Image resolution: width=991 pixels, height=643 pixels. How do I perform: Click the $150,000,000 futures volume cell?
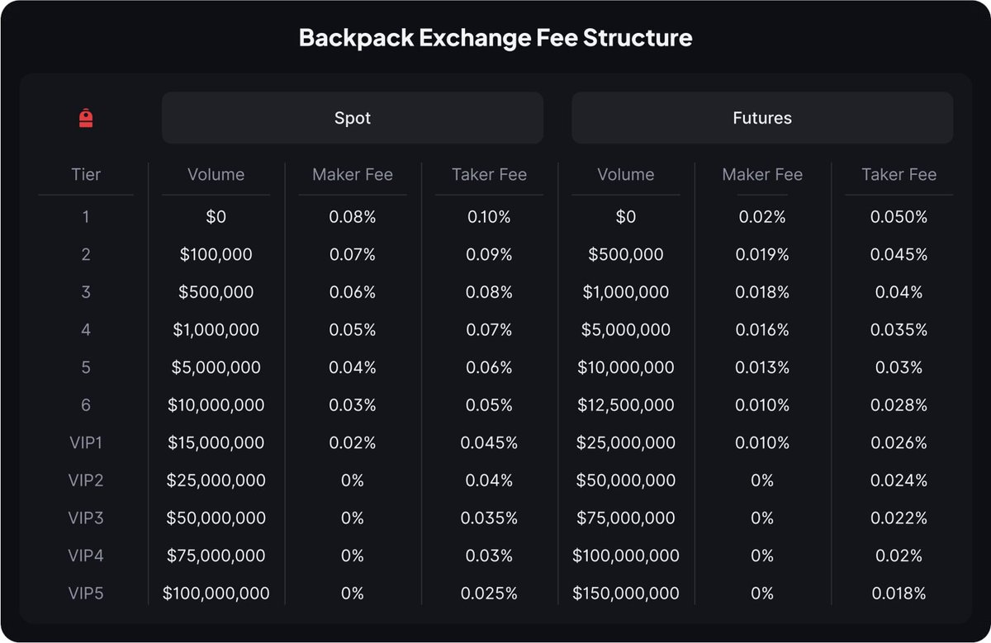626,593
